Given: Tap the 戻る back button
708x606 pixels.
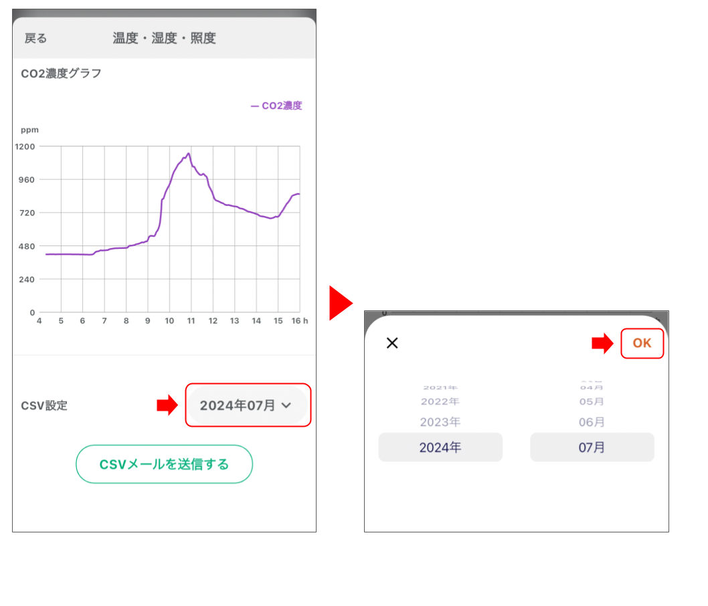Looking at the screenshot, I should point(34,38).
